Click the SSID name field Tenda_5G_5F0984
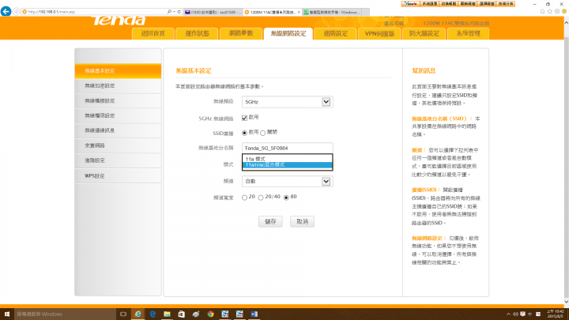This screenshot has width=569, height=320. tap(288, 148)
